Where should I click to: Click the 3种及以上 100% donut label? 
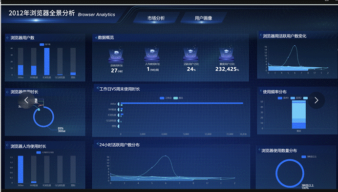[308, 187]
